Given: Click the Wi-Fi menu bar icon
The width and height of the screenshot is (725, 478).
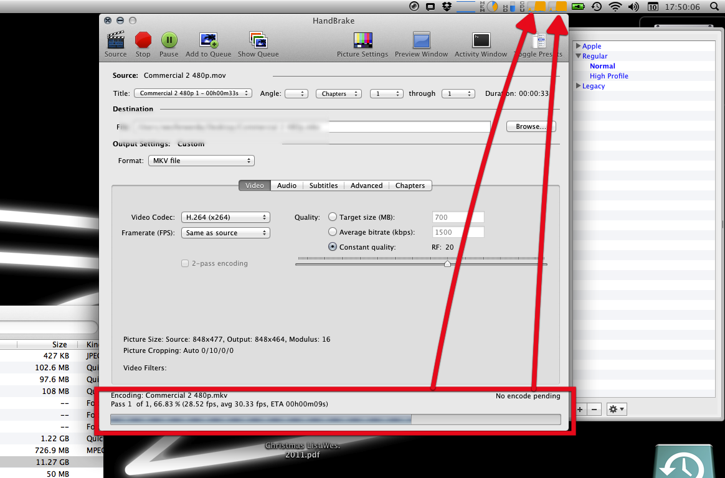Looking at the screenshot, I should 615,6.
